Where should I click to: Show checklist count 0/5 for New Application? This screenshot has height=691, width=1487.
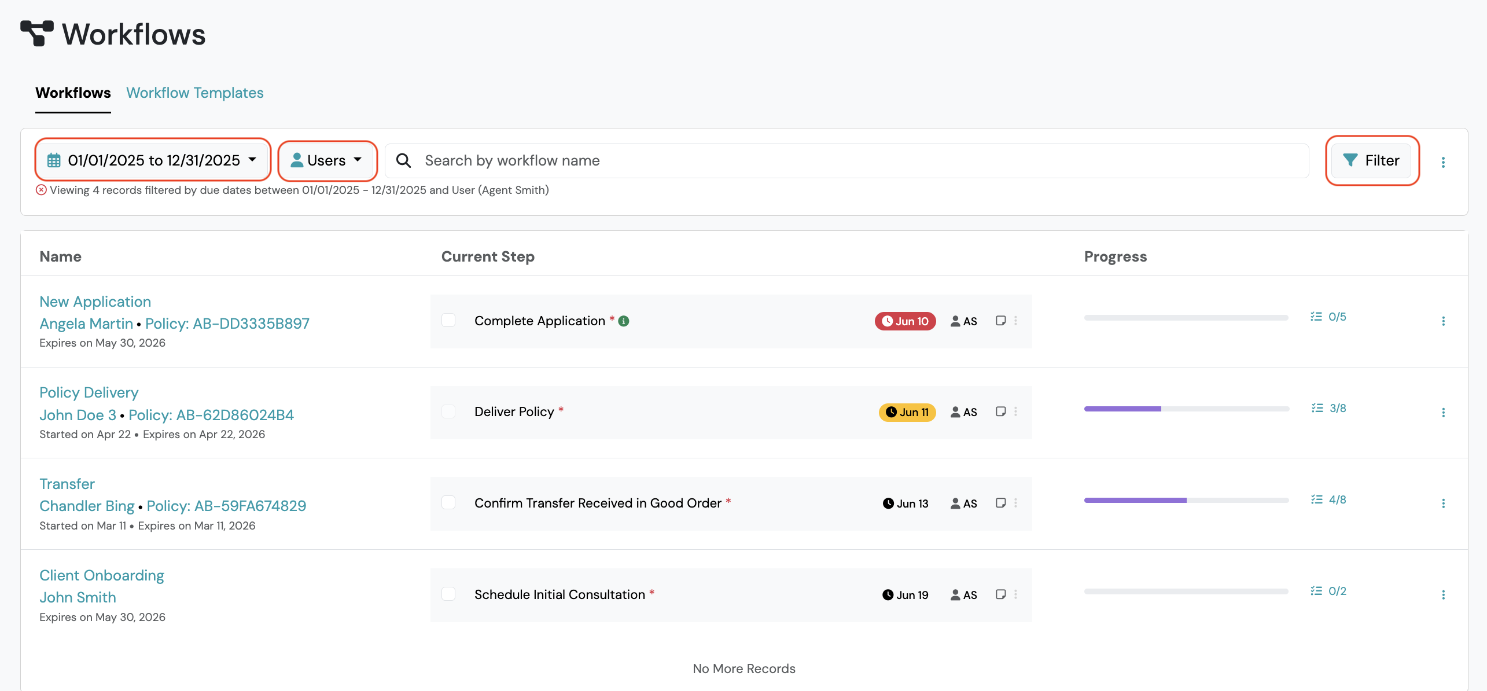coord(1328,317)
